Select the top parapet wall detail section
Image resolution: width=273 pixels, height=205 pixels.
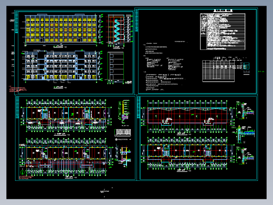245,110
